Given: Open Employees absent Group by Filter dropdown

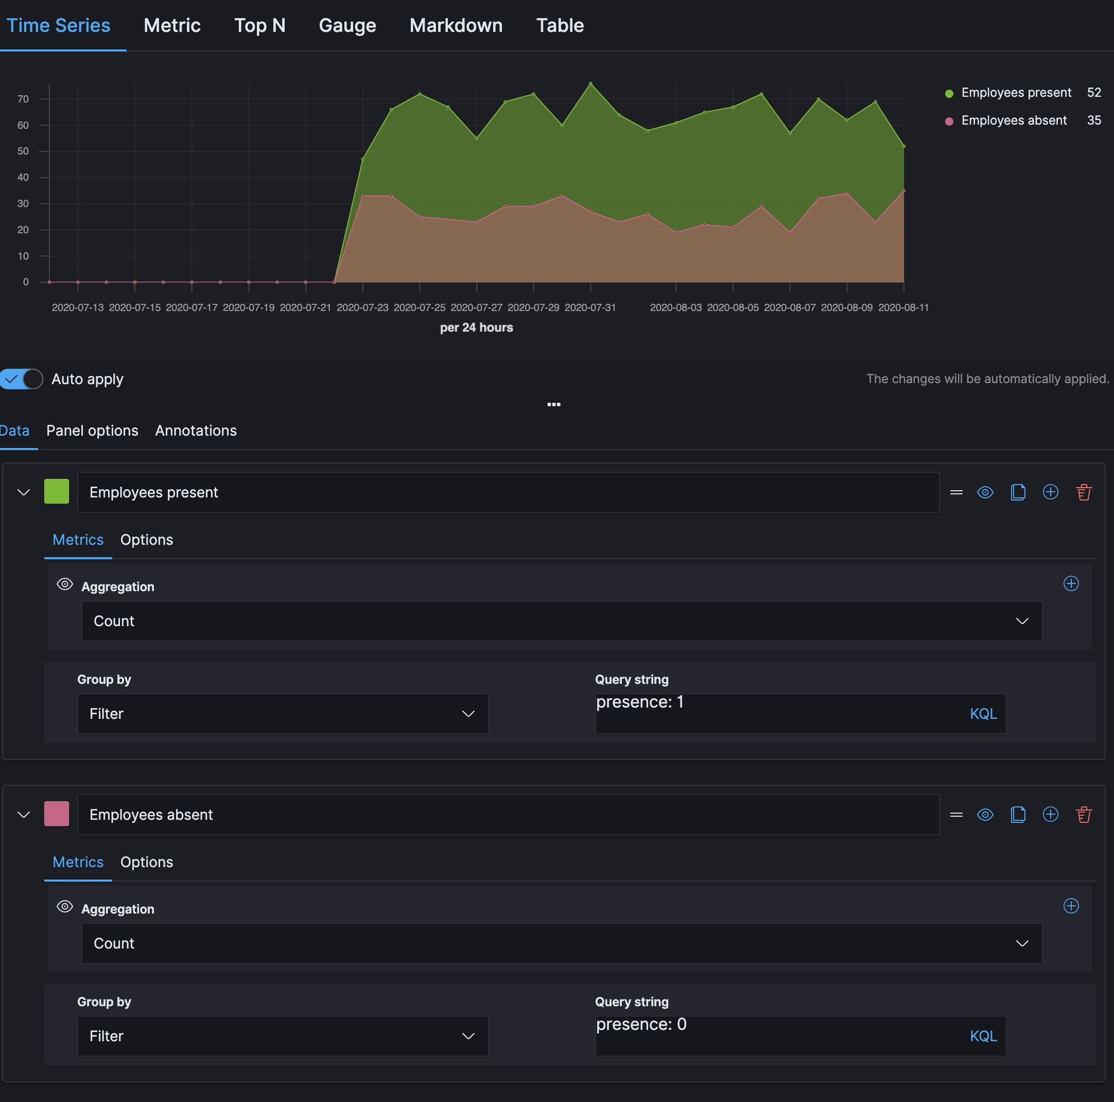Looking at the screenshot, I should coord(283,1036).
